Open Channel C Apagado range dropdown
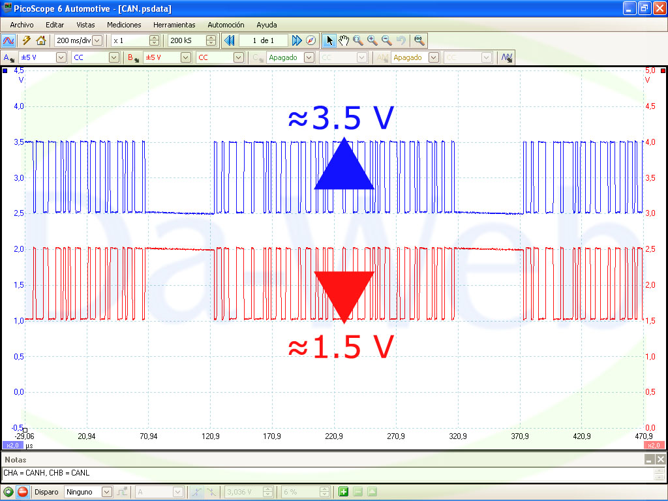This screenshot has height=501, width=668. (x=309, y=57)
